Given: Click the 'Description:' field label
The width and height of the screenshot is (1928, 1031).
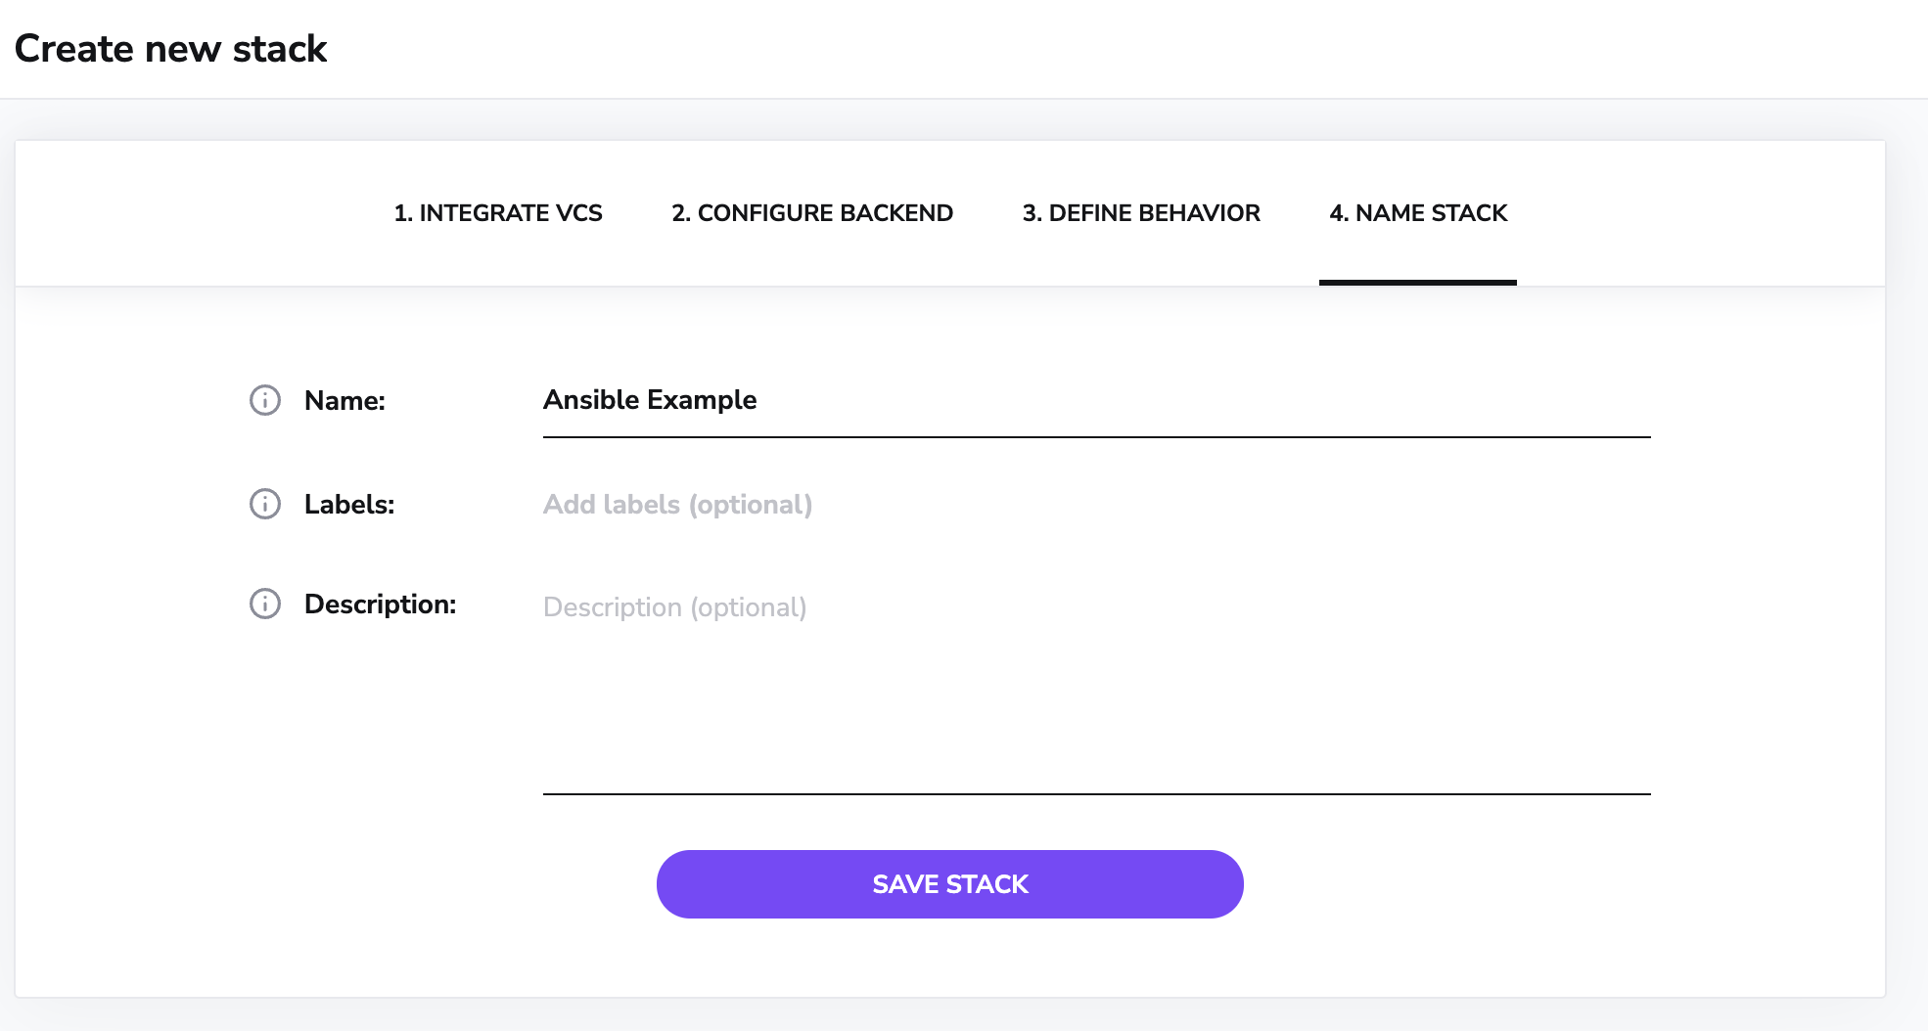Looking at the screenshot, I should coord(380,605).
